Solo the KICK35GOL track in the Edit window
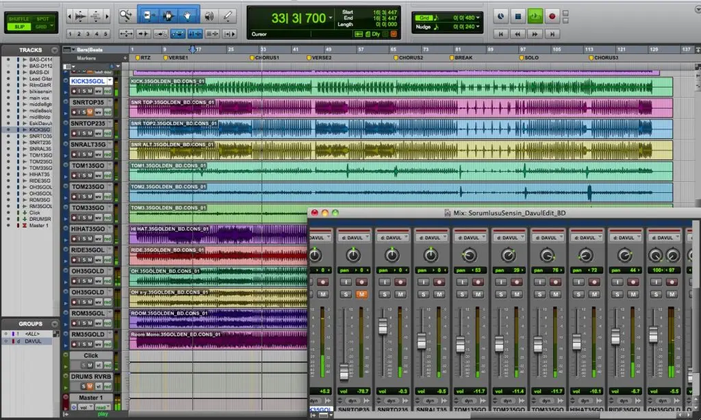This screenshot has height=420, width=701. click(x=85, y=92)
